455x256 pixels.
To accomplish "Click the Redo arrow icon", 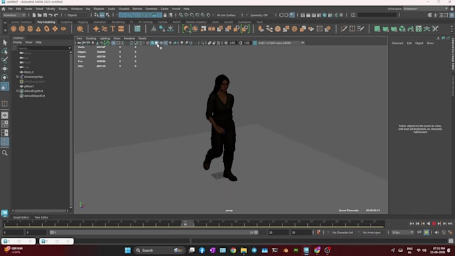I will point(56,15).
